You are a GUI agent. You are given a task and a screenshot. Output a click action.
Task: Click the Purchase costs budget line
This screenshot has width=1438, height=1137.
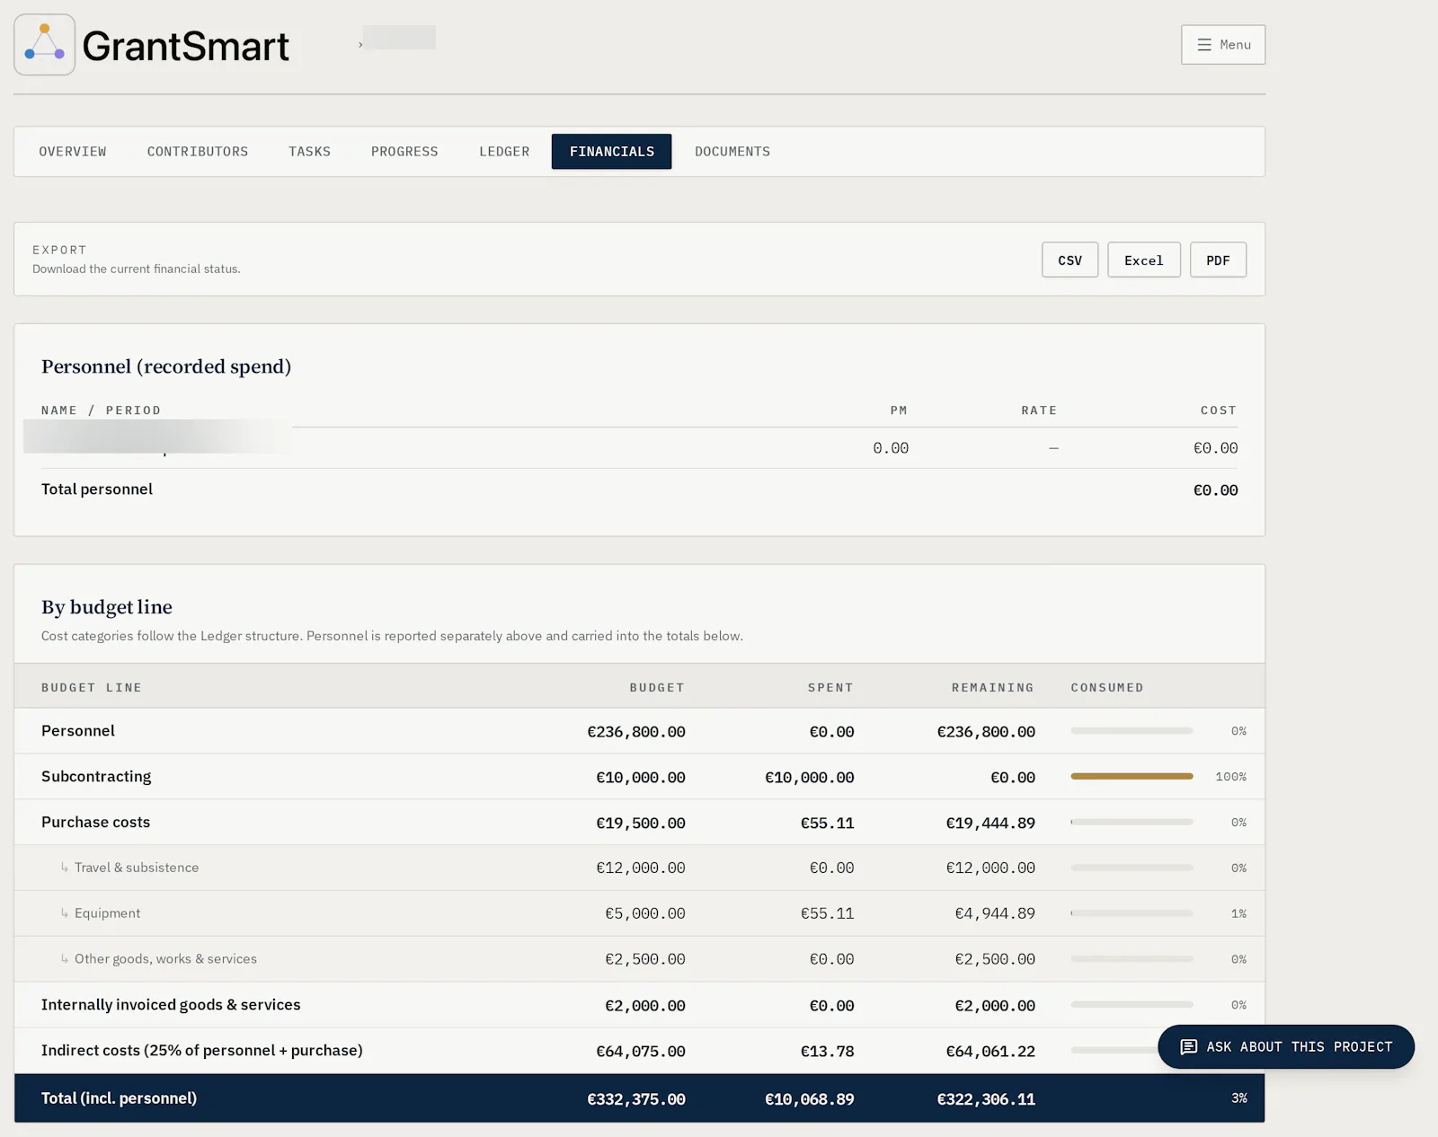[x=639, y=823]
